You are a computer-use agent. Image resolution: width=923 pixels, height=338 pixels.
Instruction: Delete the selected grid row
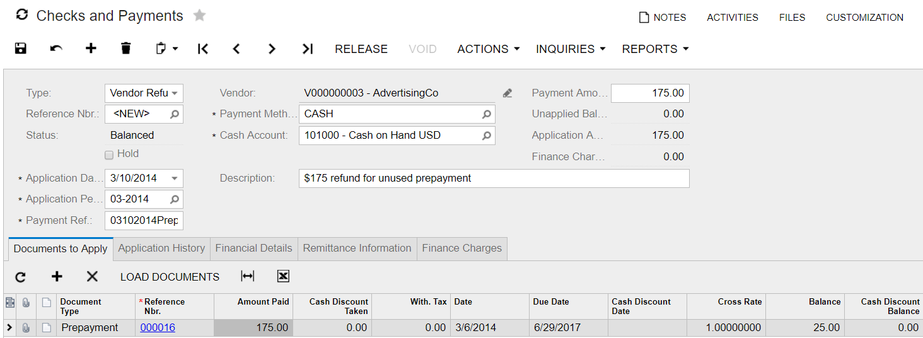tap(92, 277)
